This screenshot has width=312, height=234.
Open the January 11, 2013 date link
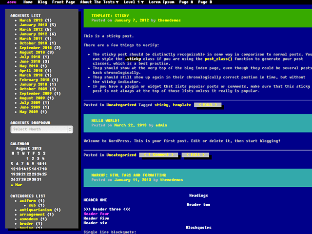point(133,180)
